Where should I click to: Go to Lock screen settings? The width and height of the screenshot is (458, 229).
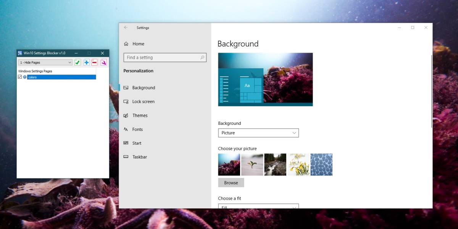coord(165,102)
